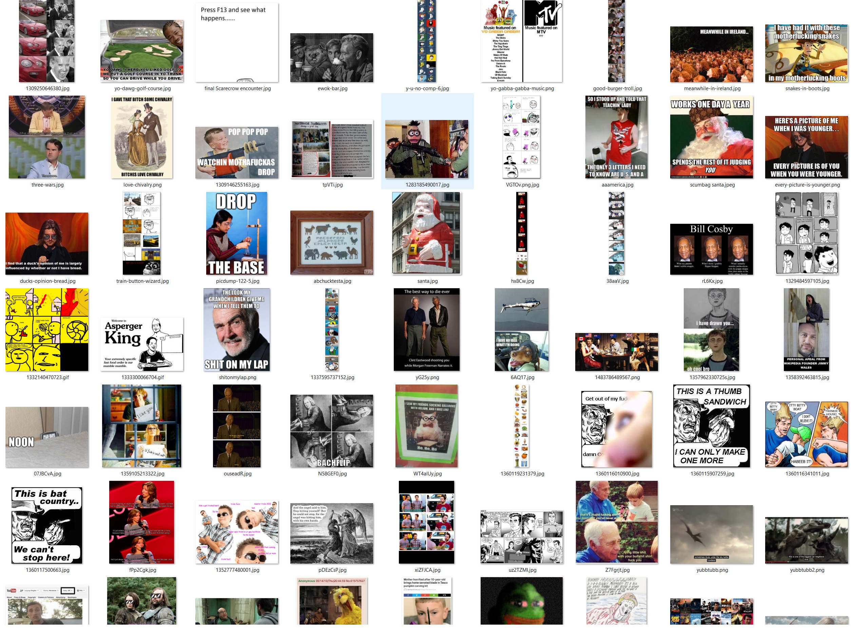Open snakes-in-boots.jpg image file
The image size is (851, 628).
[x=807, y=54]
